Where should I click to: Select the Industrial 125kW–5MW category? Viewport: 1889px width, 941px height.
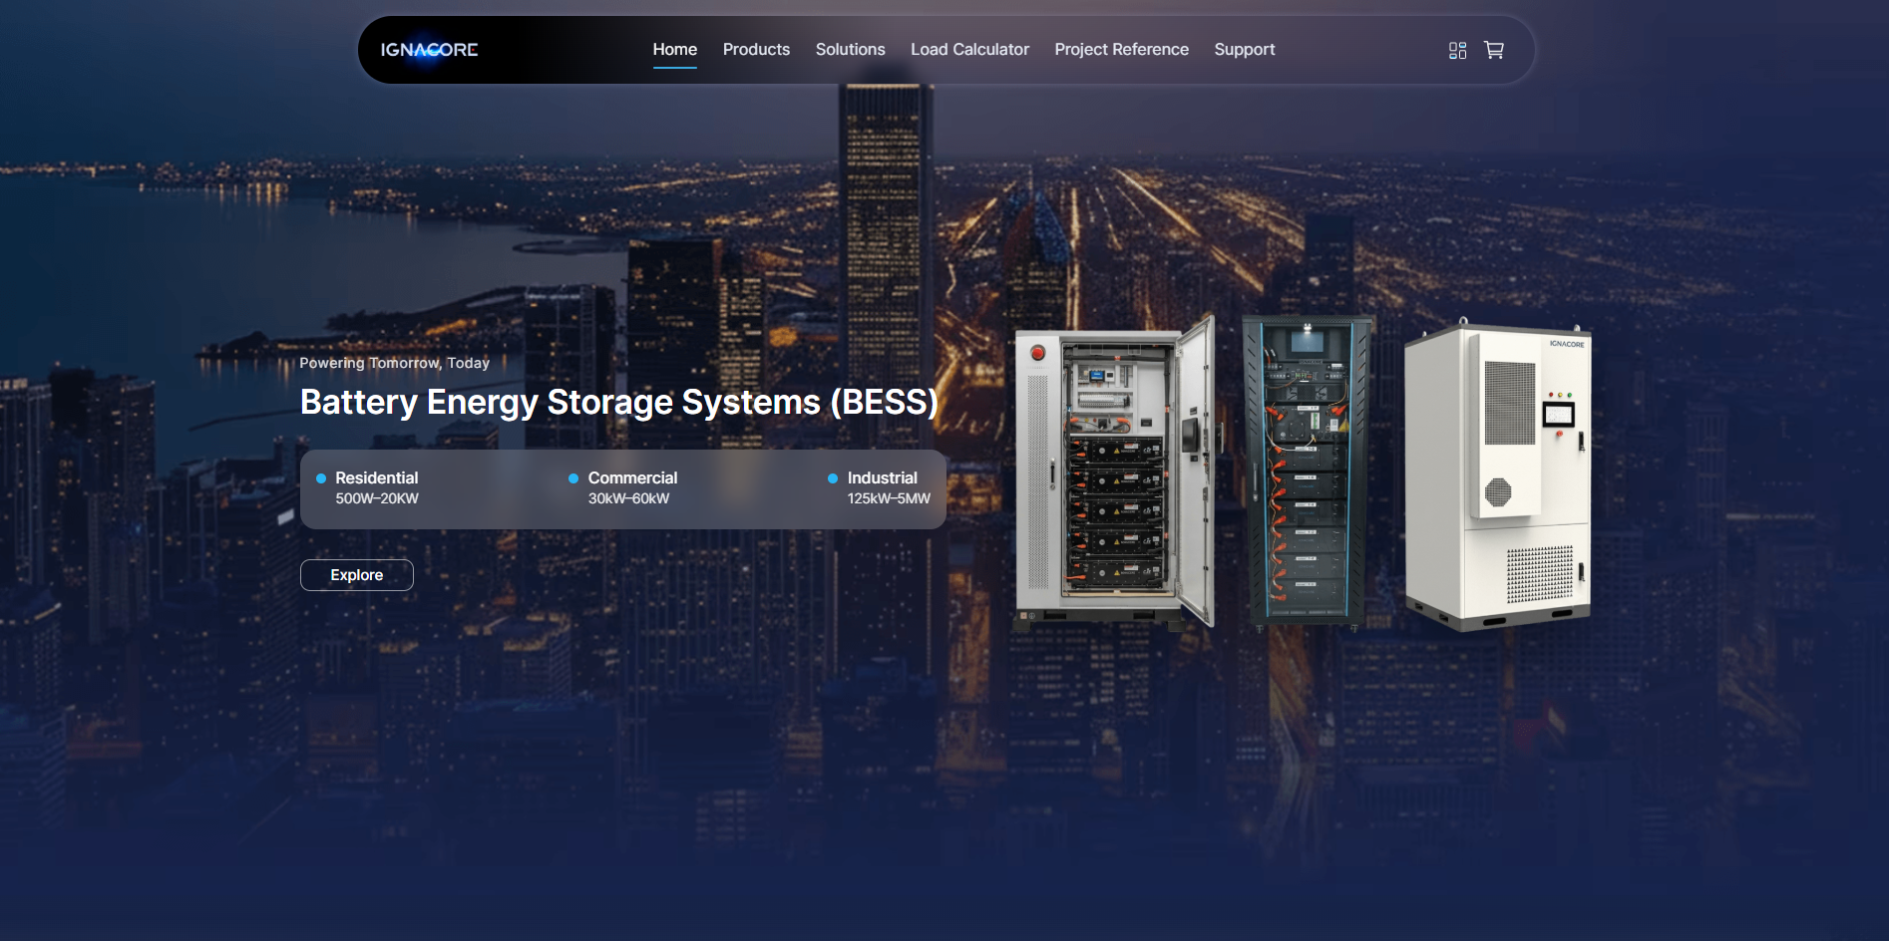pyautogui.click(x=879, y=488)
